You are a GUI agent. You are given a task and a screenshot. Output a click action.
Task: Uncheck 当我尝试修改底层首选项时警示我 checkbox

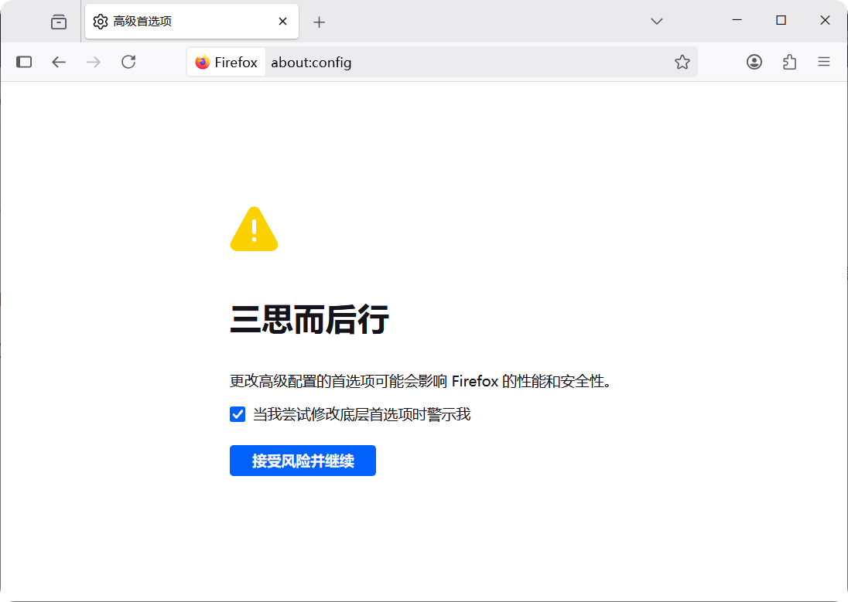(238, 414)
